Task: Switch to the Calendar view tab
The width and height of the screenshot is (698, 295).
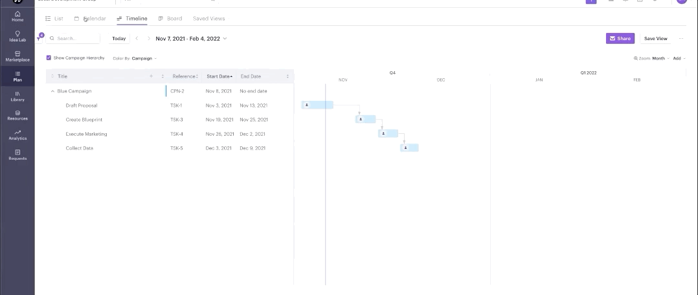Action: point(90,18)
